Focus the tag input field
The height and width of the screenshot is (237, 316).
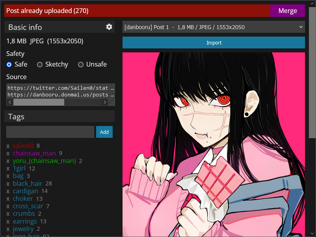(x=50, y=132)
